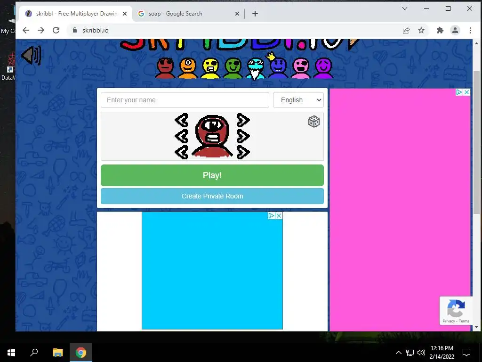Reload the skribbl.io page
482x362 pixels.
tap(56, 30)
